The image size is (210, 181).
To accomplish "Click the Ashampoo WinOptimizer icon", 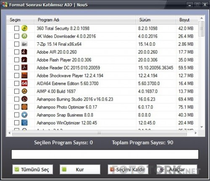I will pyautogui.click(x=24, y=123).
